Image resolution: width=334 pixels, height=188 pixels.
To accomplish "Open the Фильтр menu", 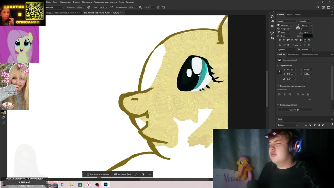I will click(x=76, y=2).
